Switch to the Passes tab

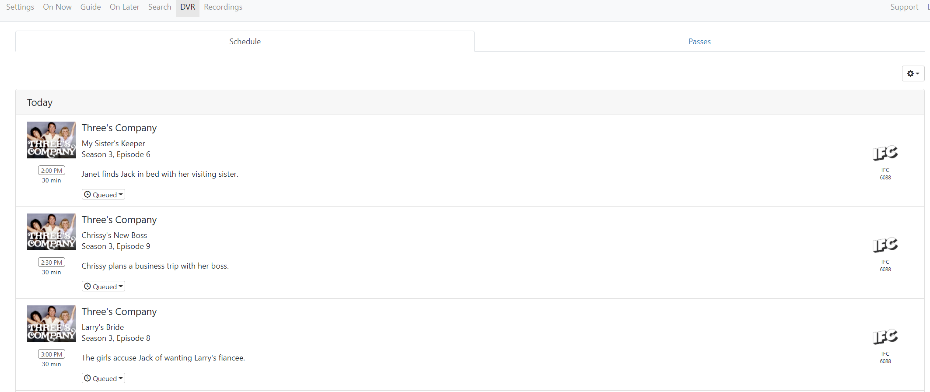click(699, 42)
